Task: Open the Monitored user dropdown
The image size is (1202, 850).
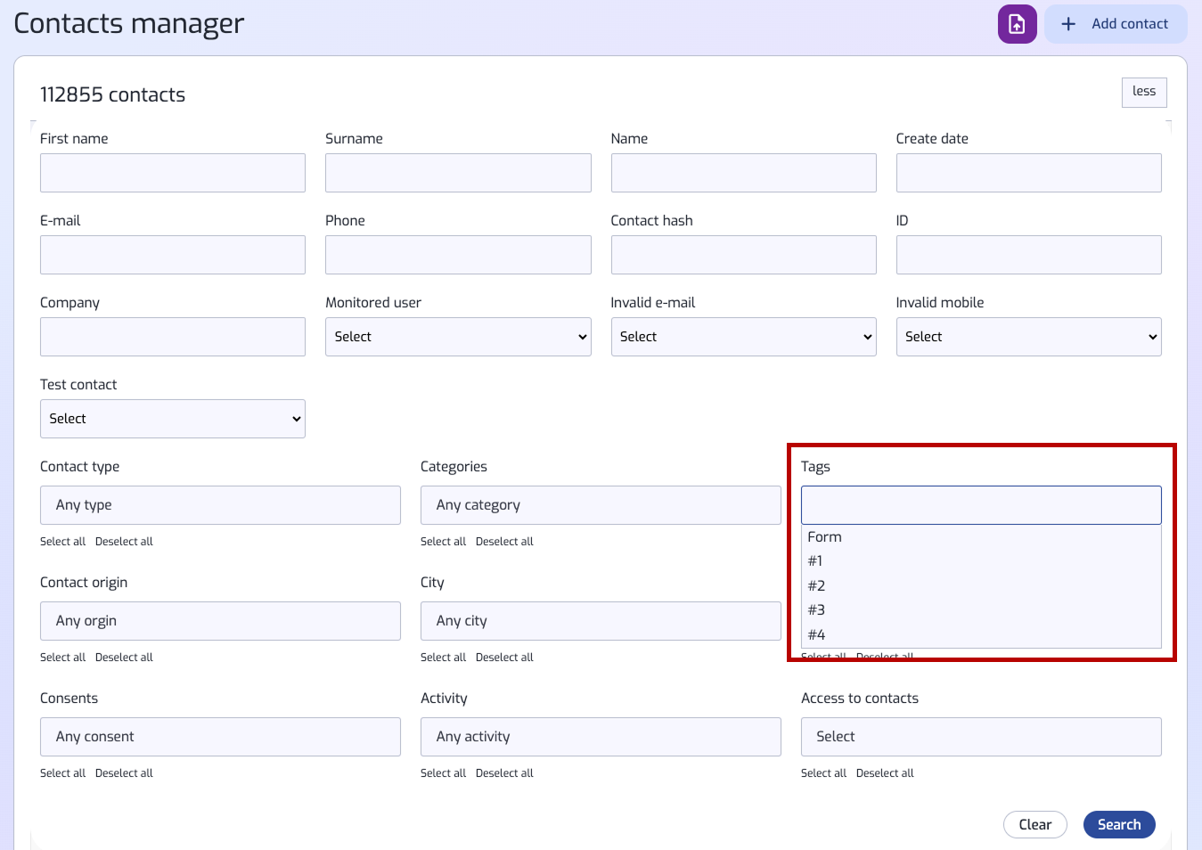Action: click(x=458, y=337)
